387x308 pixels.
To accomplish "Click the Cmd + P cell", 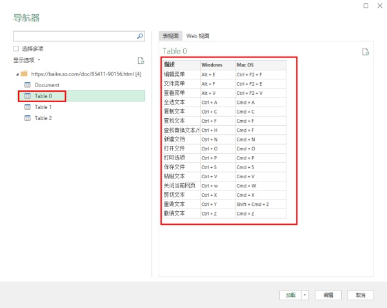I will click(x=261, y=158).
